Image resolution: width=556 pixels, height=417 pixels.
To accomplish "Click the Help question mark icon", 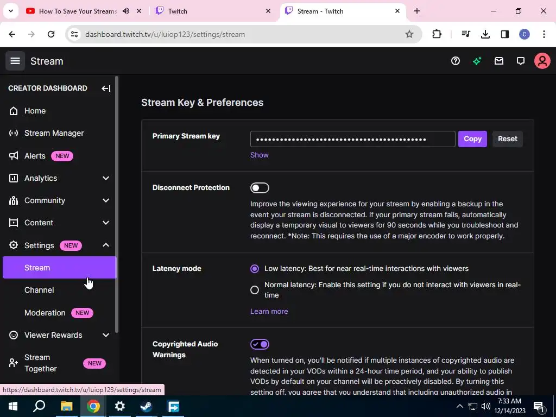I will click(456, 61).
